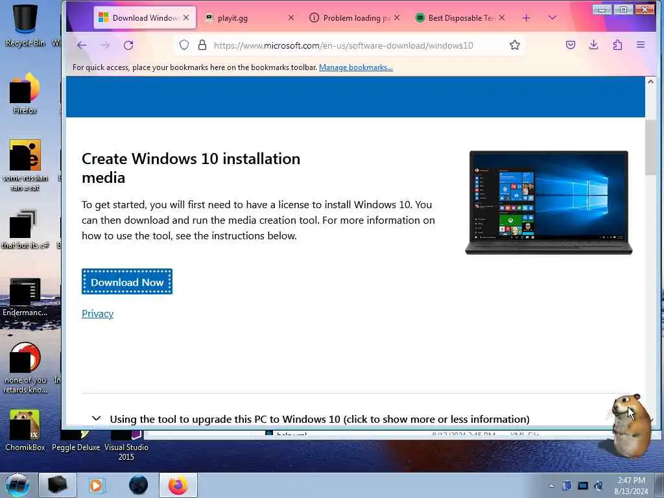Screen dimensions: 664x498
Task: Switch to the Problem loading page tab
Action: coord(353,18)
